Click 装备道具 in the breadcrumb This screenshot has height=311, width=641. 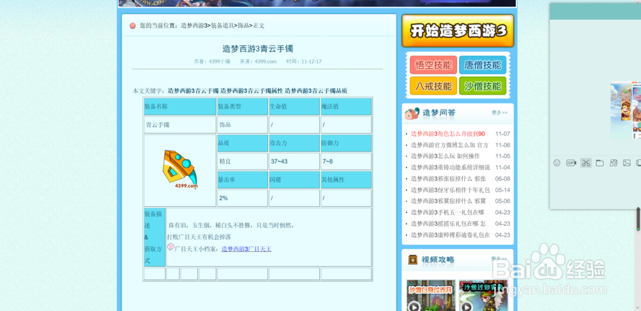coord(223,26)
